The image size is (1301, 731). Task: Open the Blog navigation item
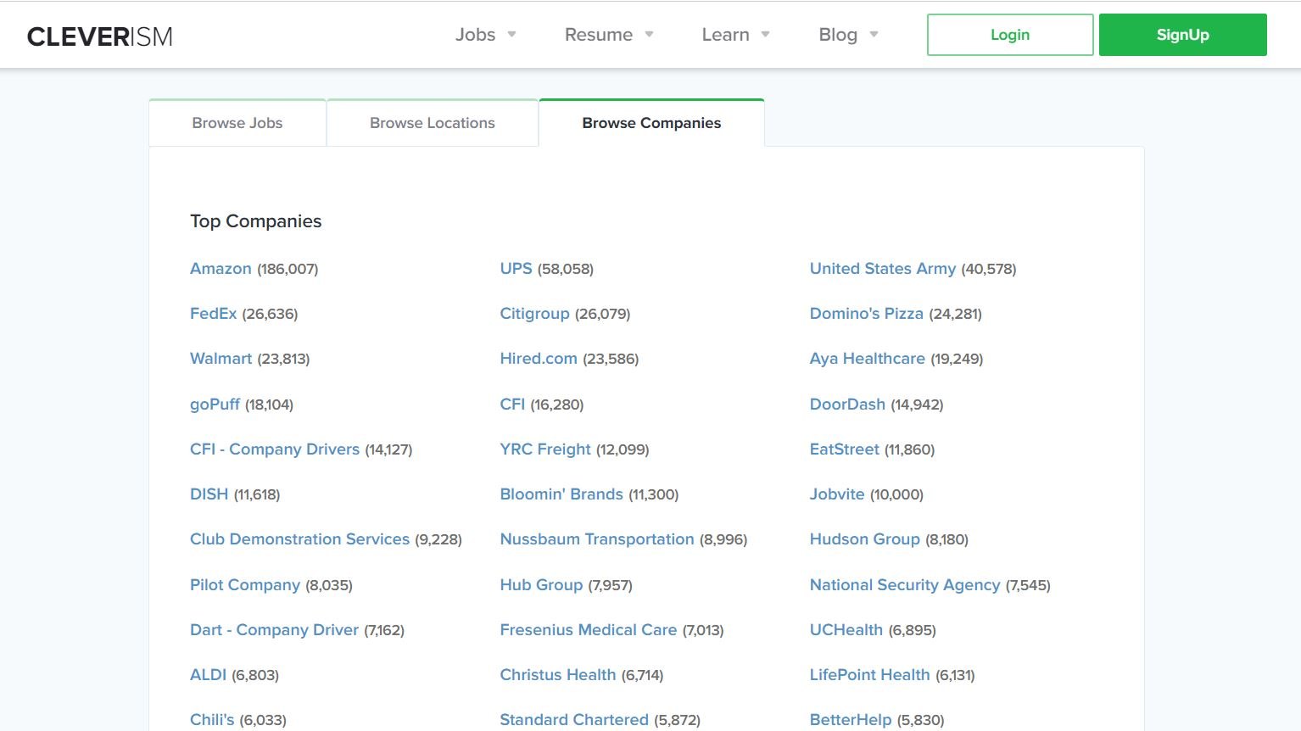pos(838,35)
